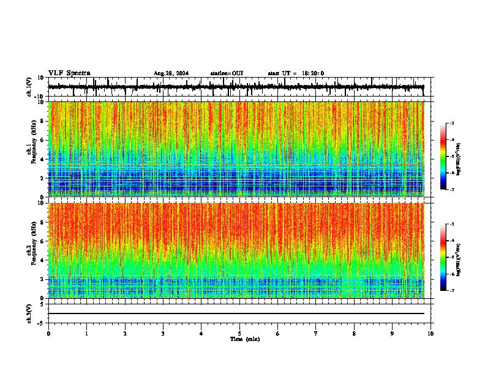Viewport: 485px width, 374px height.
Task: Click time axis tick label "6"
Action: click(278, 334)
